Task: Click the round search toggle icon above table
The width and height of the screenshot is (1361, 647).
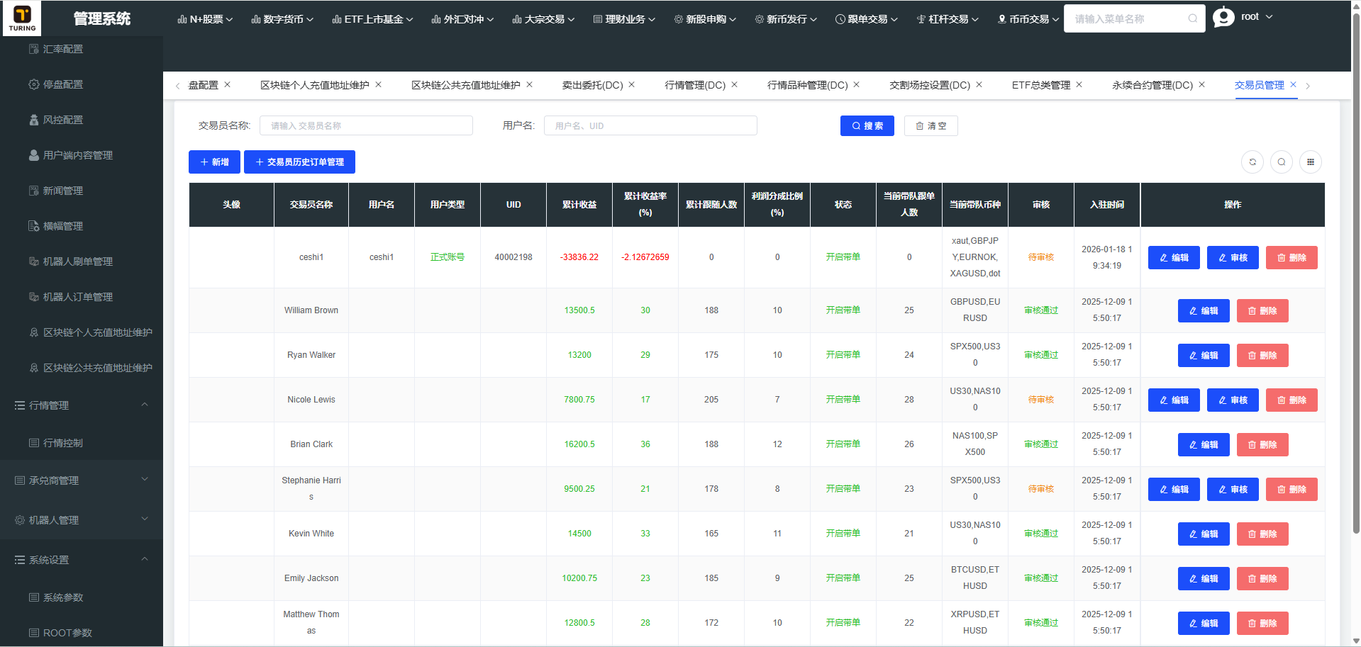Action: coord(1282,162)
